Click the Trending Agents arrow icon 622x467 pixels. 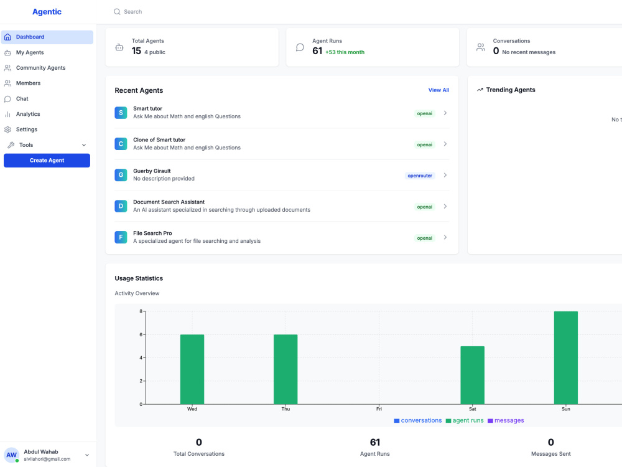click(480, 90)
